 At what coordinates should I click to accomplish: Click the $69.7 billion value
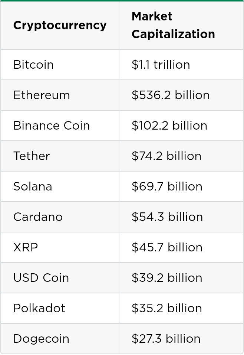167,187
